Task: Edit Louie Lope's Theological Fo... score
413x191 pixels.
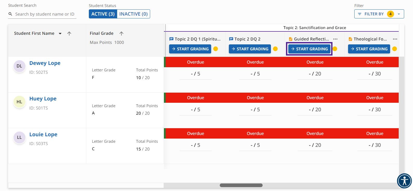Action: (375, 145)
